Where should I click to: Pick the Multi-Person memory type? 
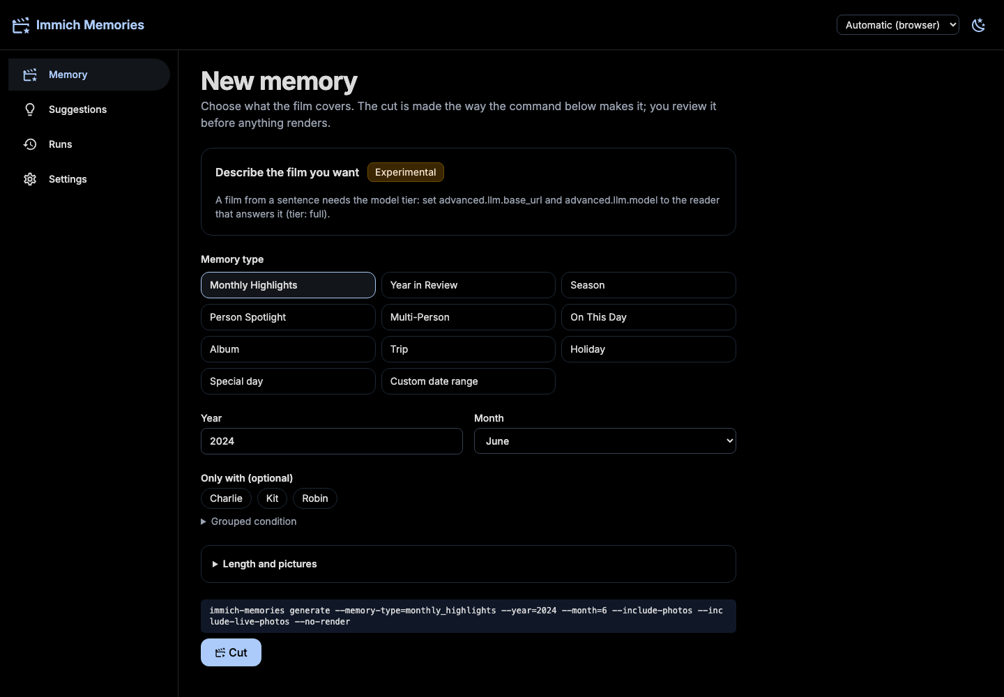[469, 317]
